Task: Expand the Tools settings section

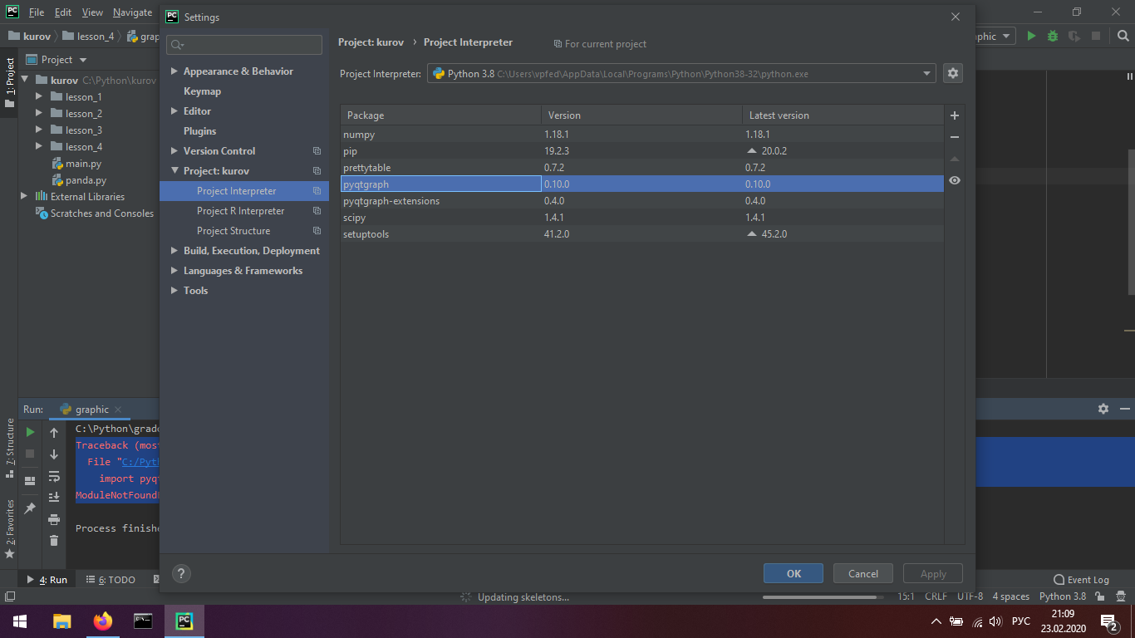Action: 174,291
